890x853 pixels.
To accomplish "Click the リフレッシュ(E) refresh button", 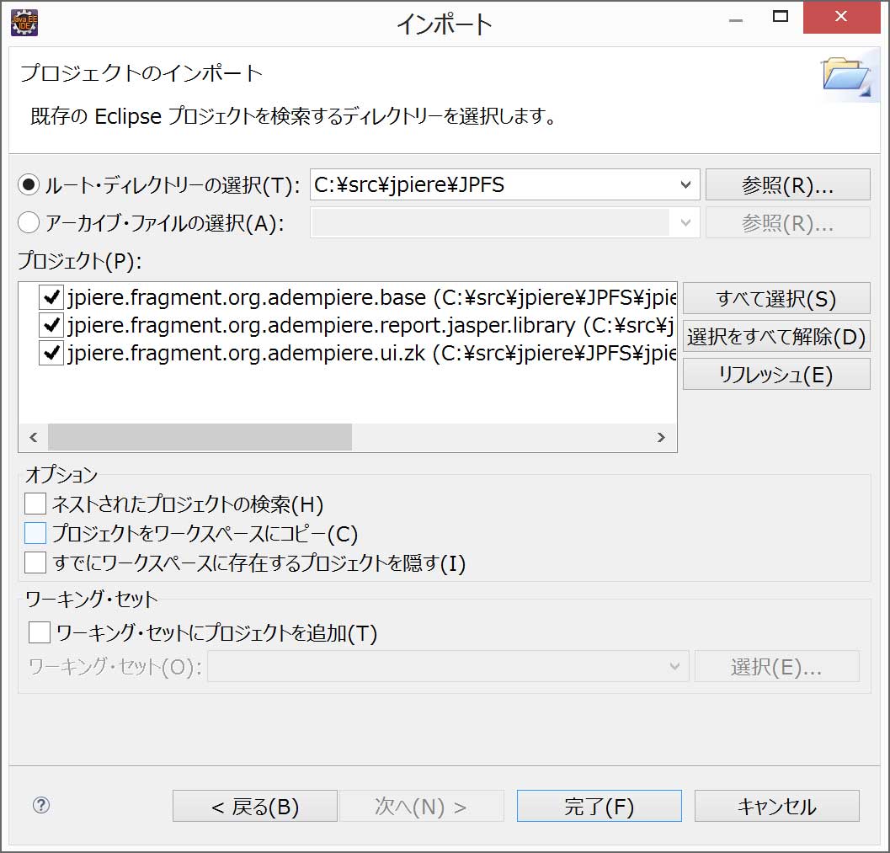I will (x=775, y=375).
